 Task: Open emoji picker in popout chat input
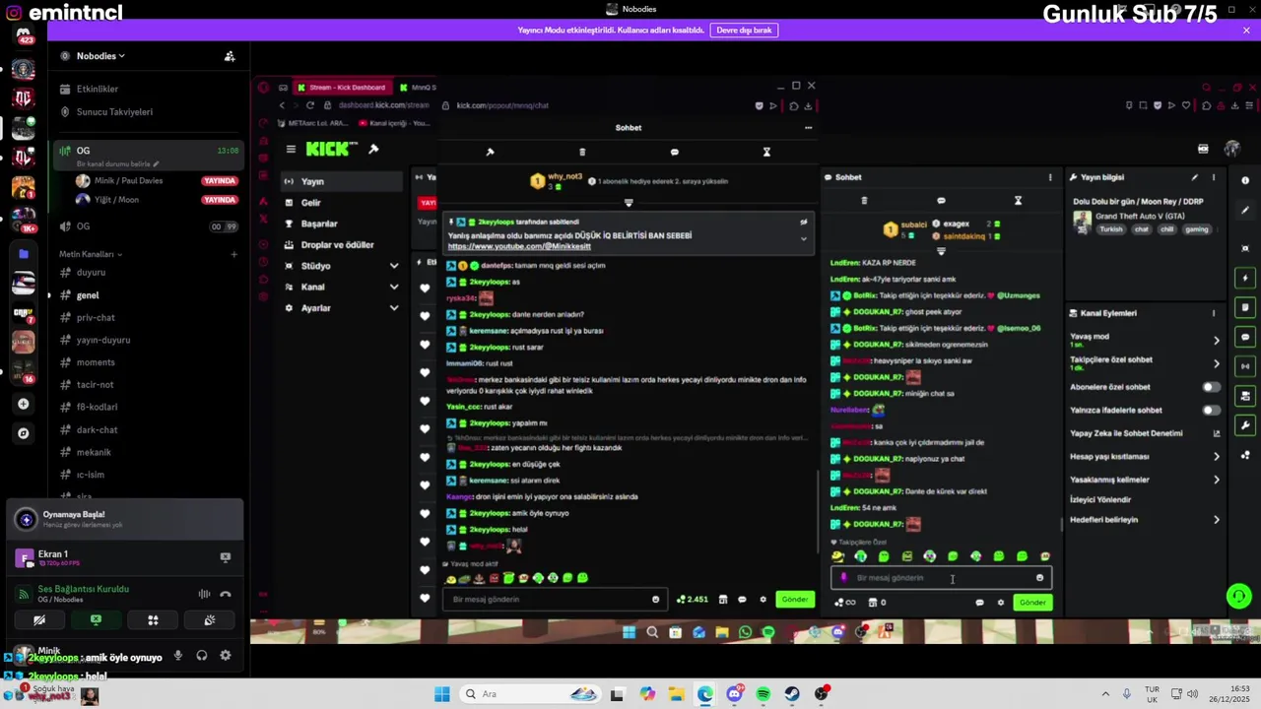[656, 599]
